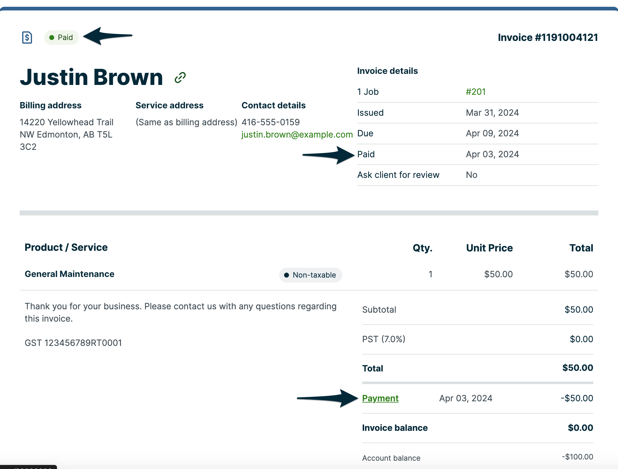This screenshot has height=469, width=618.
Task: Open the Payment link
Action: click(380, 398)
